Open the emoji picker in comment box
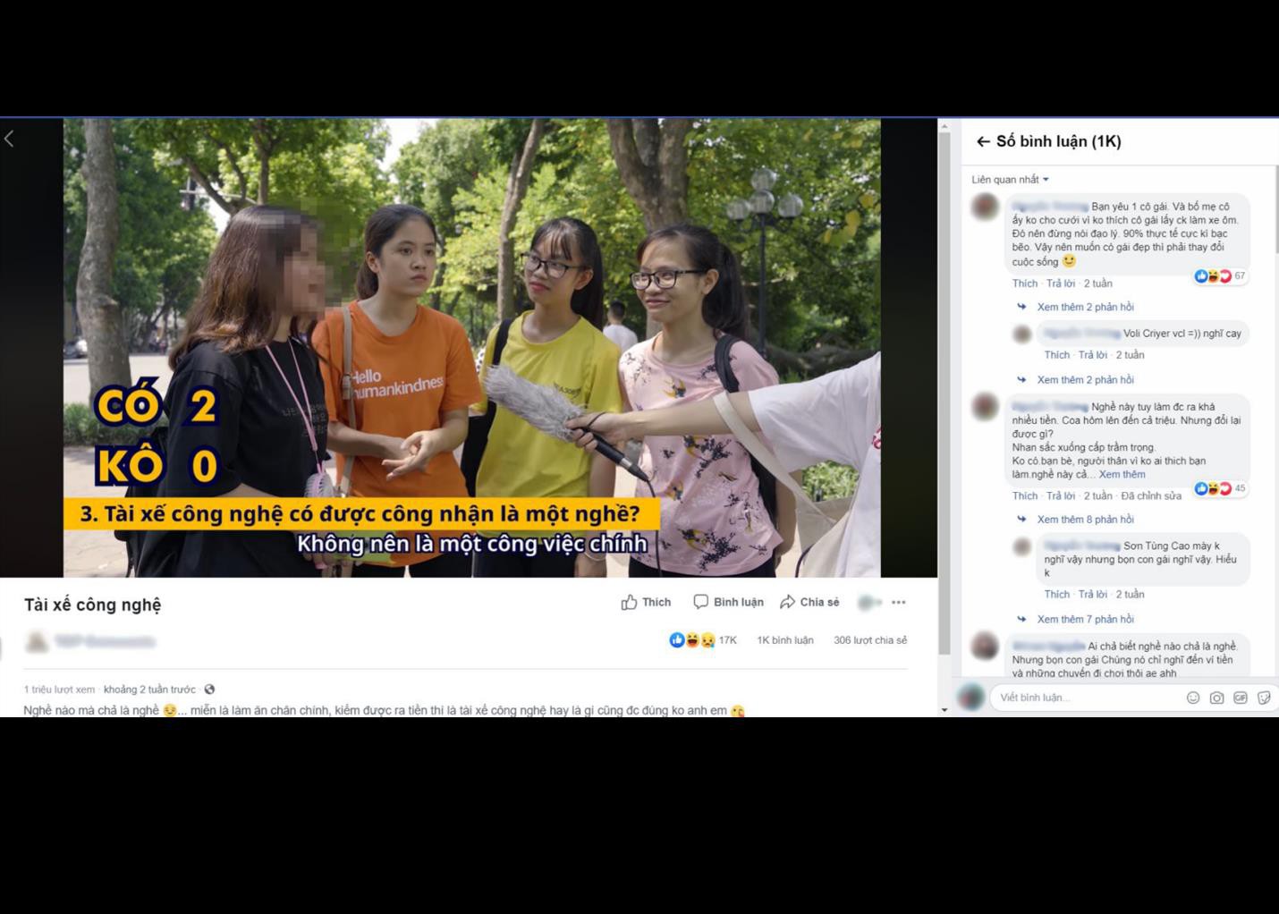This screenshot has height=914, width=1279. [x=1193, y=698]
